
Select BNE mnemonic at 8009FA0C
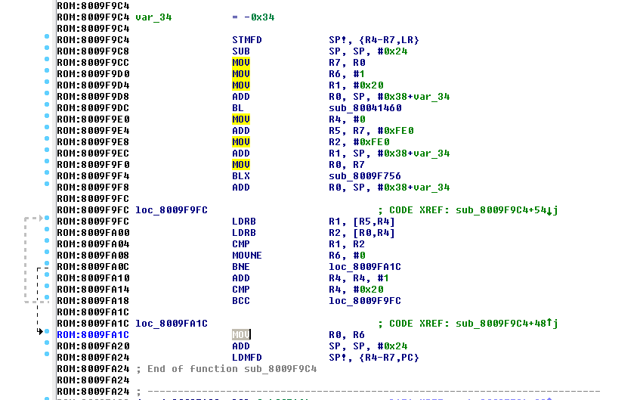pyautogui.click(x=241, y=267)
